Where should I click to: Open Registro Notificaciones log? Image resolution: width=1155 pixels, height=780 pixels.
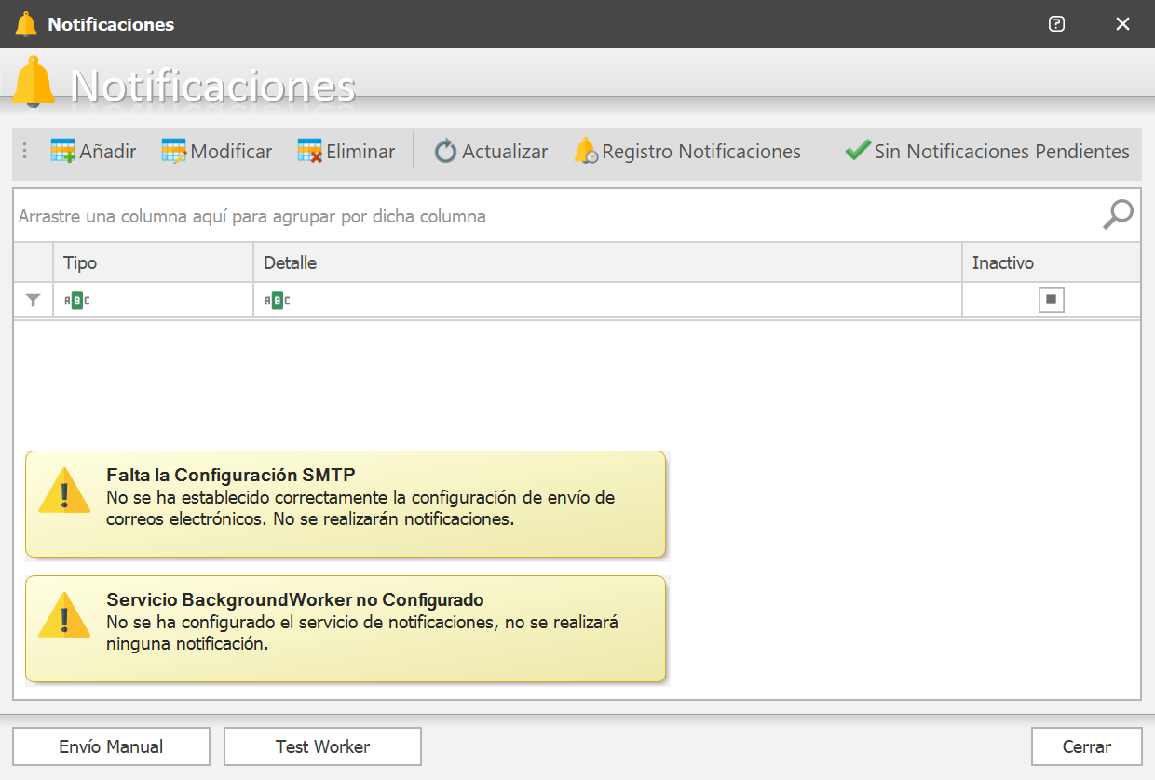tap(687, 152)
